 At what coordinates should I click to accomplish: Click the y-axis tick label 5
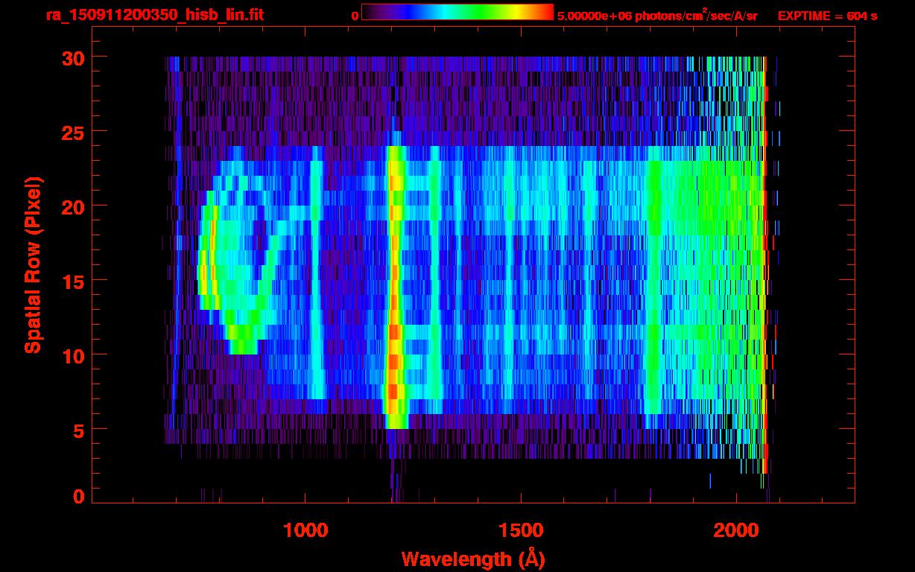tap(78, 430)
